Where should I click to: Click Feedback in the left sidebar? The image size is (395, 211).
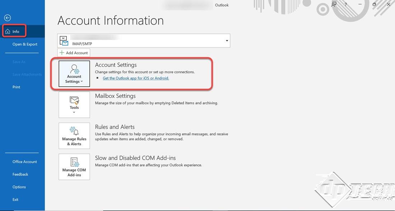20,174
